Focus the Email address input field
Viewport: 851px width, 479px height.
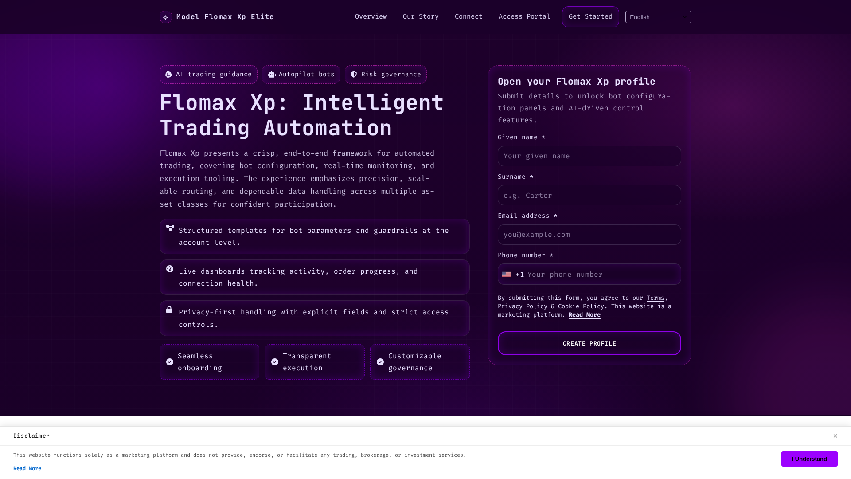coord(589,235)
